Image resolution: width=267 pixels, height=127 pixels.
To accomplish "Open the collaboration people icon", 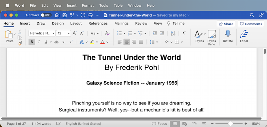I will point(261,15).
